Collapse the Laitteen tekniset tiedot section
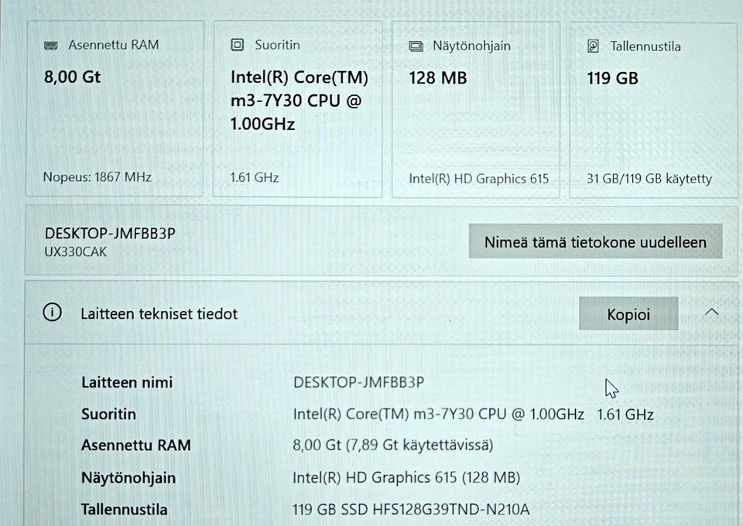Screen dimensions: 743x526 [711, 313]
